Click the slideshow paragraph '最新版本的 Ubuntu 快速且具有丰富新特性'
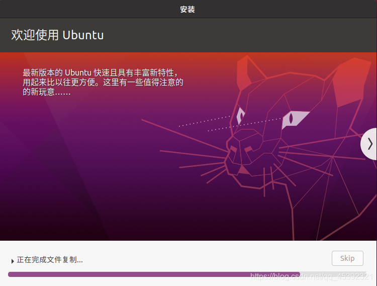The width and height of the screenshot is (377, 286). click(x=103, y=82)
